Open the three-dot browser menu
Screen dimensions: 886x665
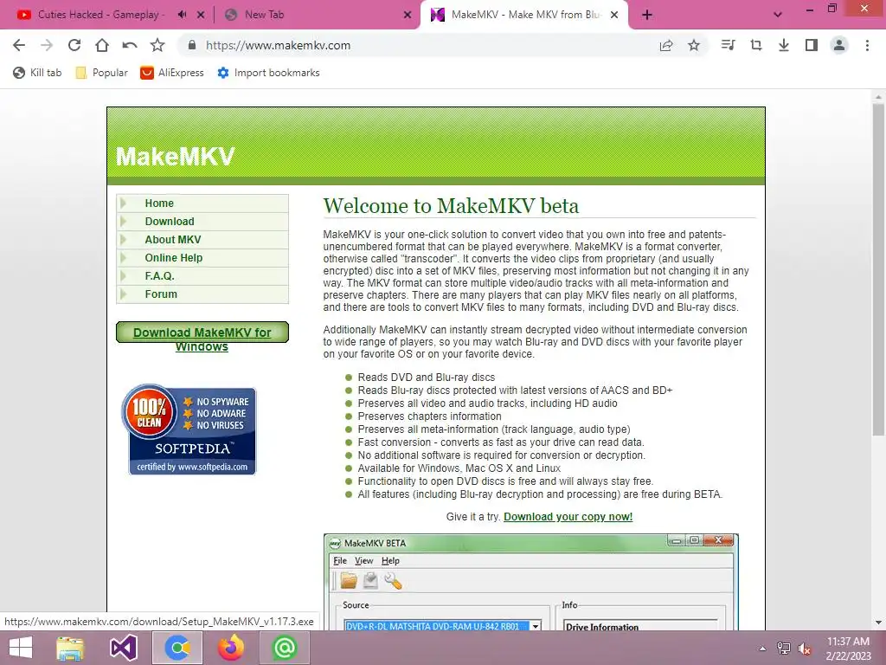(x=867, y=45)
